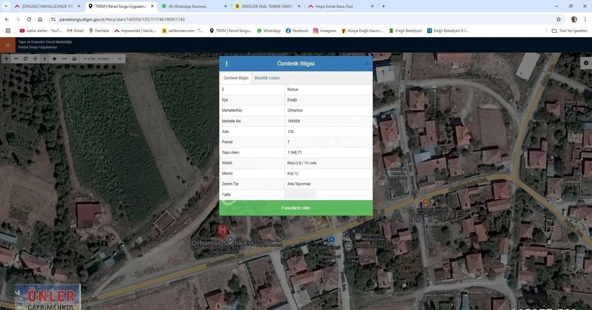Go to the browser home page
The height and width of the screenshot is (310, 592).
tap(40, 19)
